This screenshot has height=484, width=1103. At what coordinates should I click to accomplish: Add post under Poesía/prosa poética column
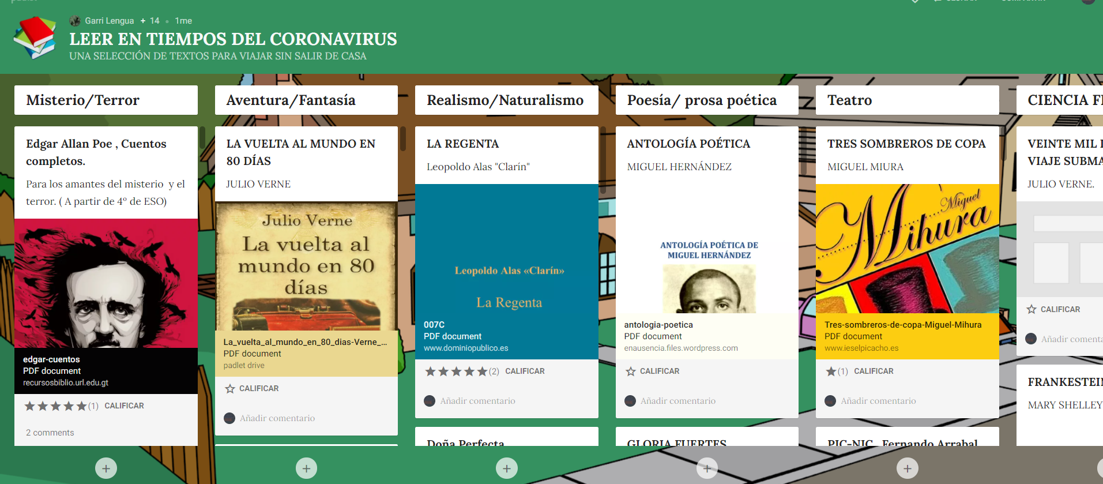click(707, 468)
